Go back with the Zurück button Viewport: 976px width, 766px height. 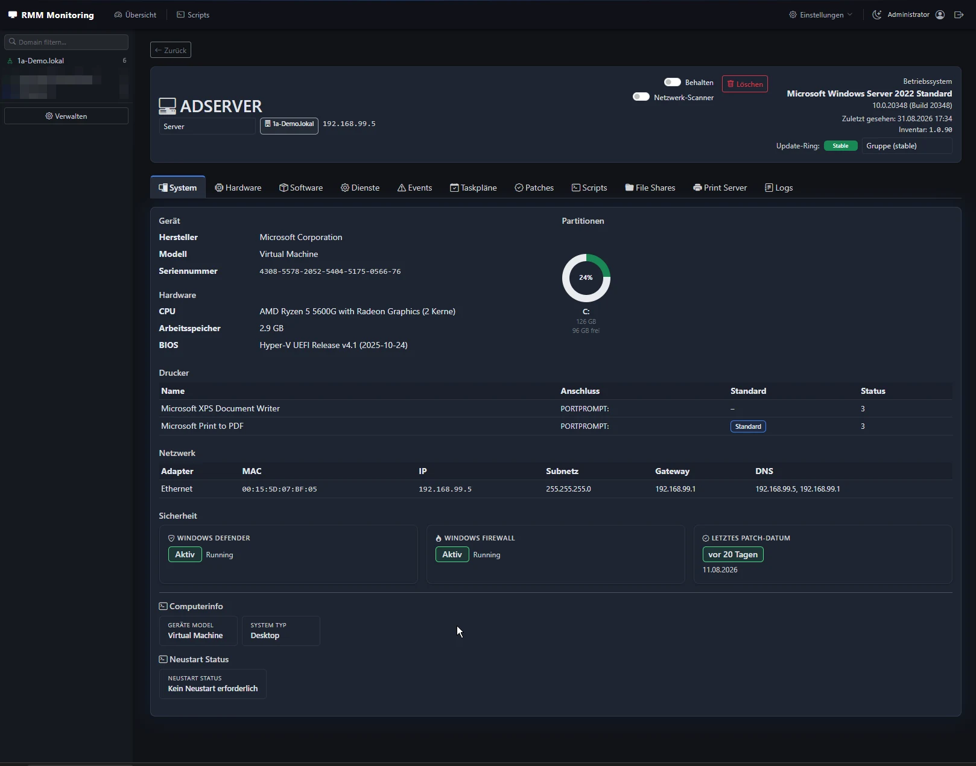point(171,50)
